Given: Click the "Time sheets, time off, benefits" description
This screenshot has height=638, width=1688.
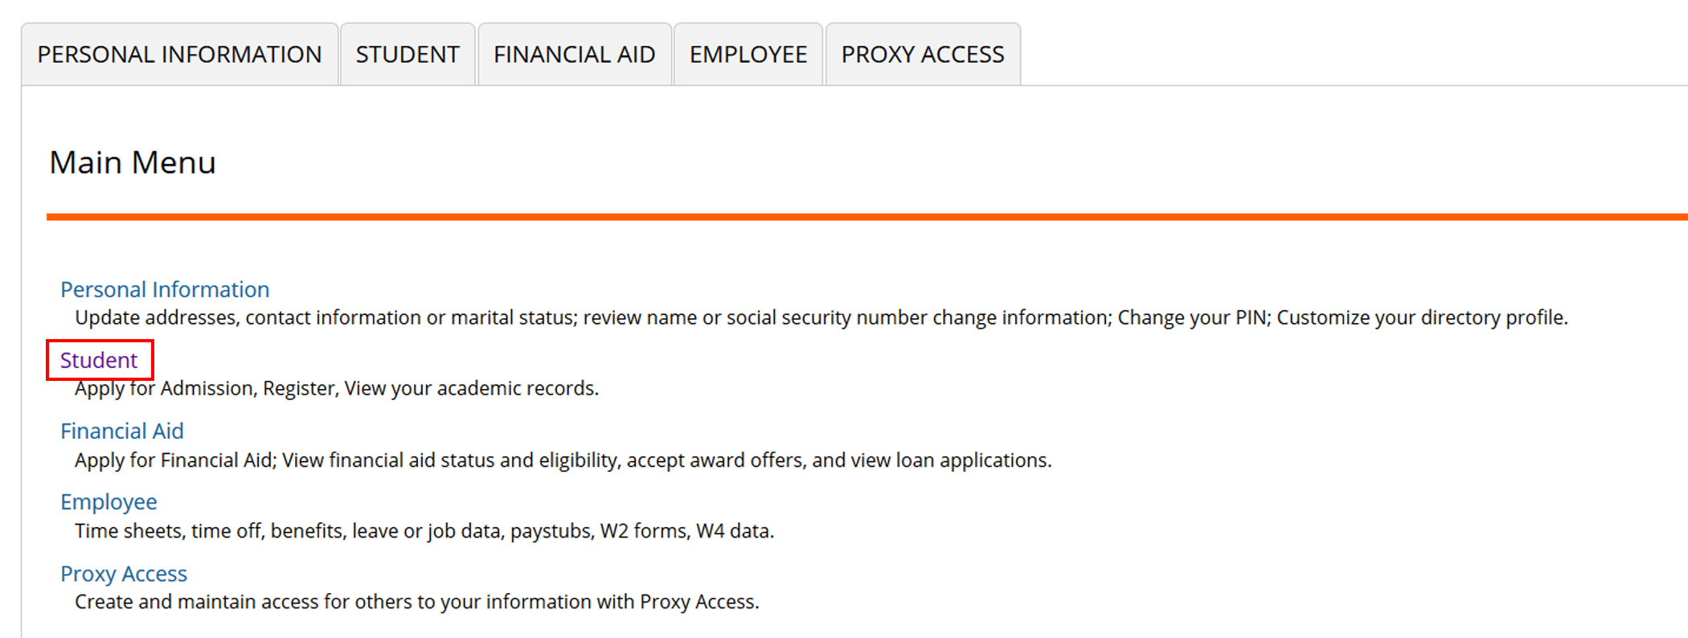Looking at the screenshot, I should click(x=211, y=531).
